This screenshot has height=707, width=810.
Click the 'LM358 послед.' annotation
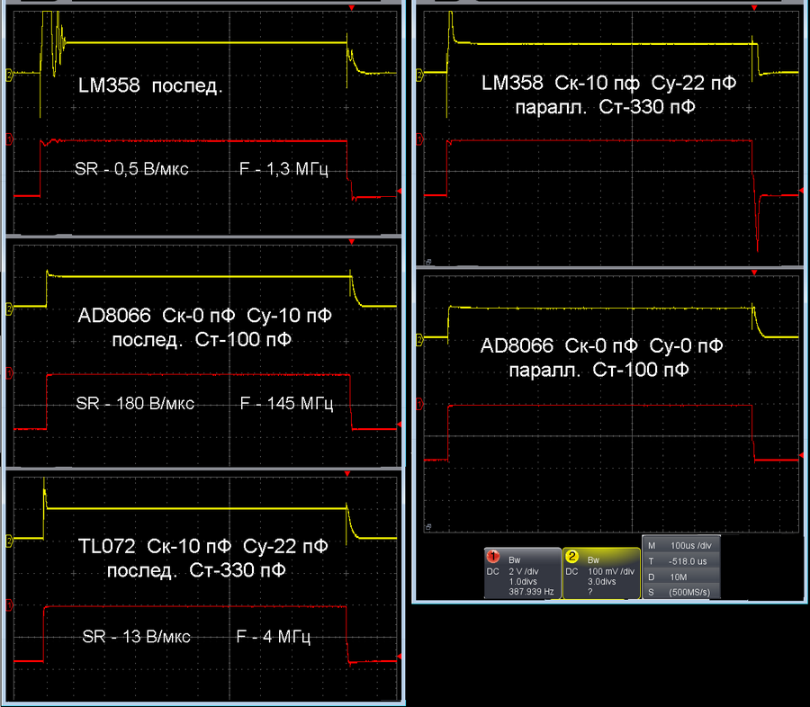coord(150,85)
